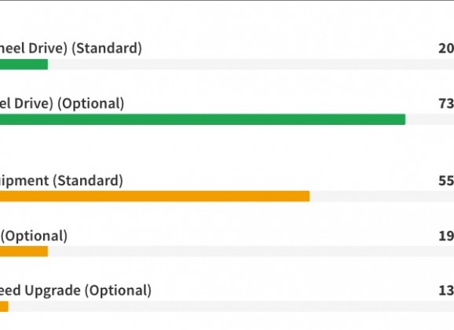Click the gray track of the Wheel Drive Standard bar

pyautogui.click(x=251, y=64)
